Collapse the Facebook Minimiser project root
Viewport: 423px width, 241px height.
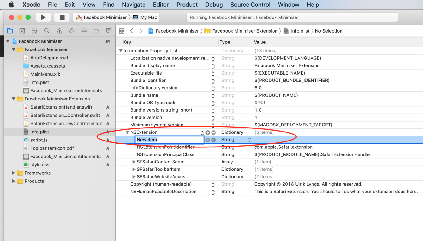(8, 41)
